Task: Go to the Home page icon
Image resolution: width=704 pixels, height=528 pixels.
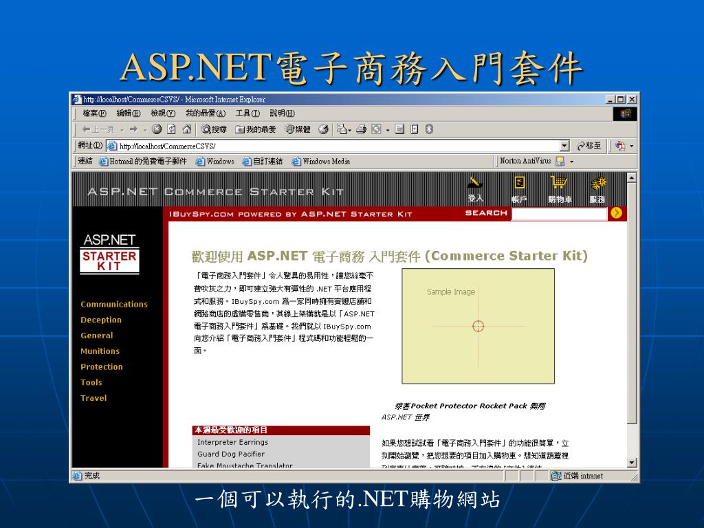Action: [x=187, y=129]
